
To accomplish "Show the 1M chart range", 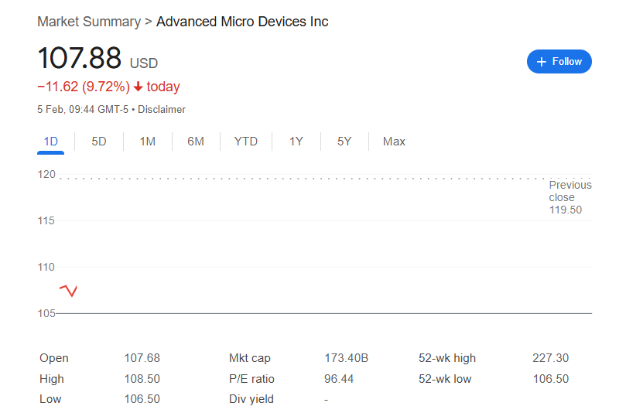I will pos(147,142).
